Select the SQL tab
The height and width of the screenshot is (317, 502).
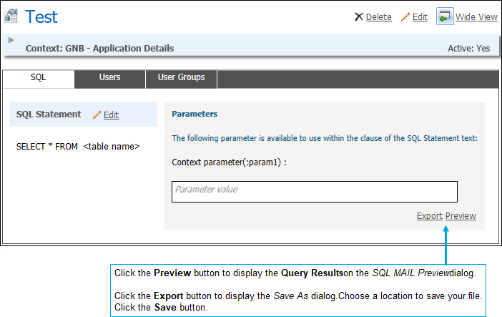coord(39,77)
